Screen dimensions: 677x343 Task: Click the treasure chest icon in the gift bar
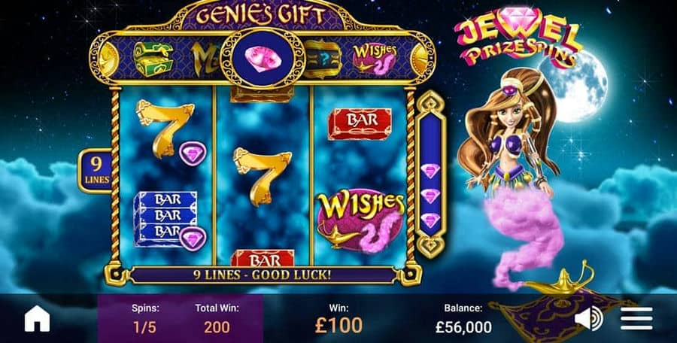153,59
